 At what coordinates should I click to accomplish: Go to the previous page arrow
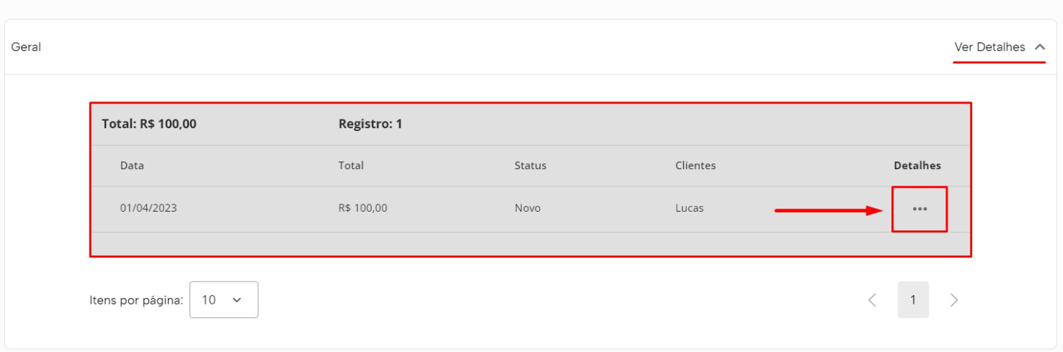pyautogui.click(x=872, y=300)
